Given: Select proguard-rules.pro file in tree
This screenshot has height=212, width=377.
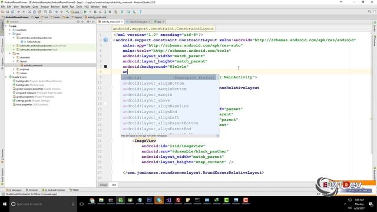Looking at the screenshot, I should (26, 93).
